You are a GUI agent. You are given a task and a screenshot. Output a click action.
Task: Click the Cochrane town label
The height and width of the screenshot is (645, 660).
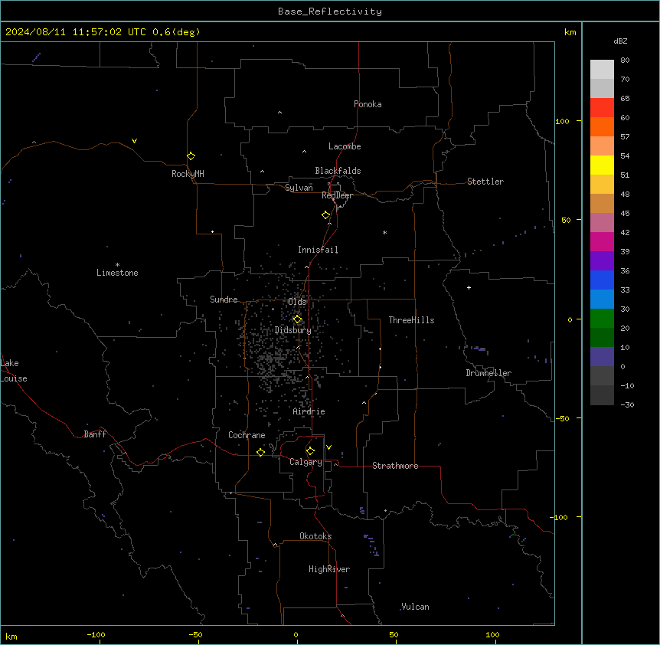click(247, 435)
